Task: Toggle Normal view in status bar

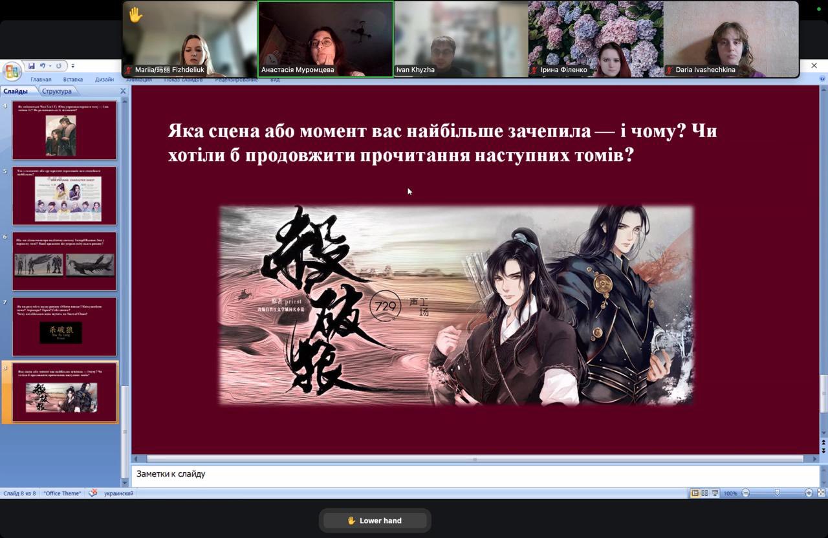Action: click(695, 493)
